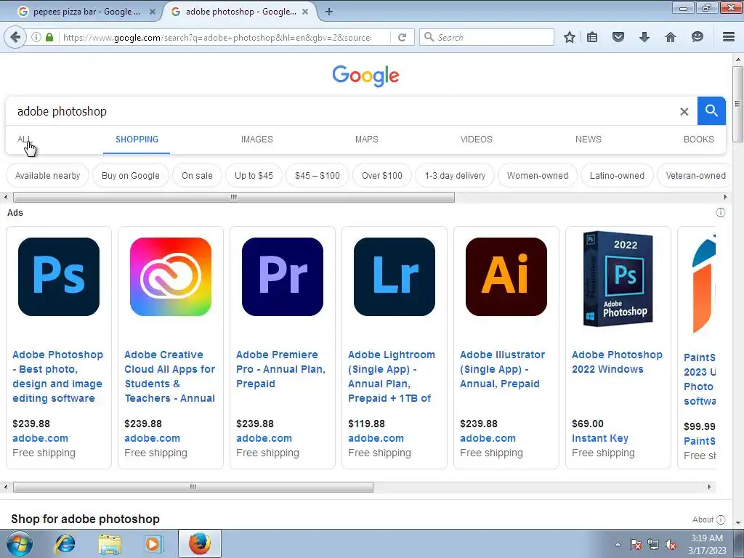744x558 pixels.
Task: Open the NEWS tab
Action: [589, 139]
